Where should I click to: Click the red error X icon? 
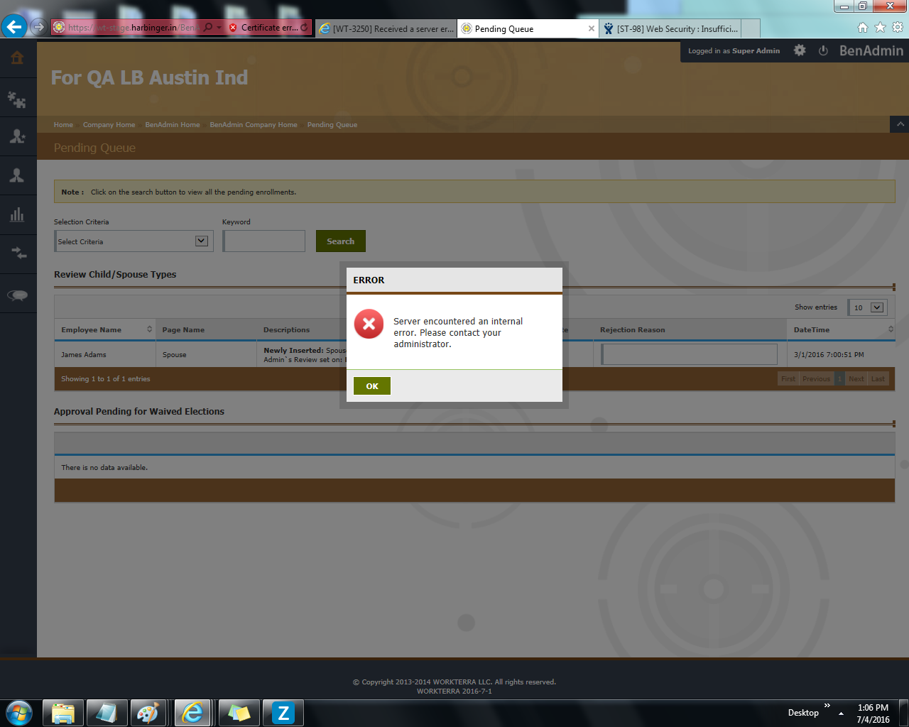[369, 324]
